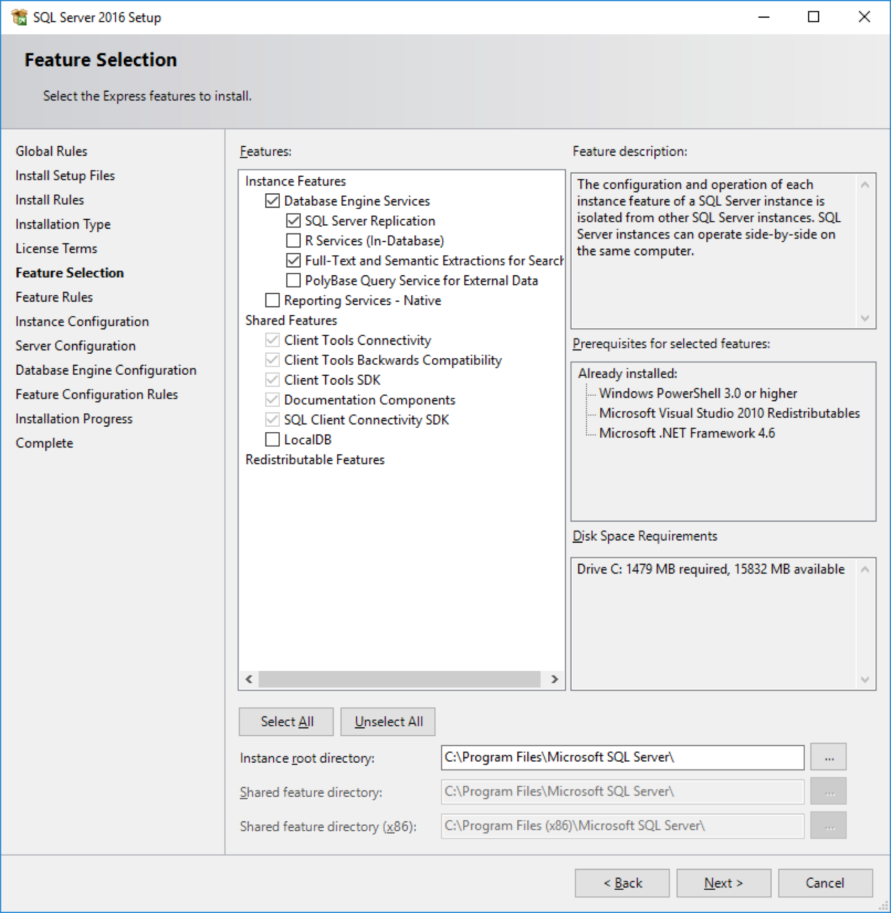Go back to previous setup page
The image size is (891, 913).
622,883
